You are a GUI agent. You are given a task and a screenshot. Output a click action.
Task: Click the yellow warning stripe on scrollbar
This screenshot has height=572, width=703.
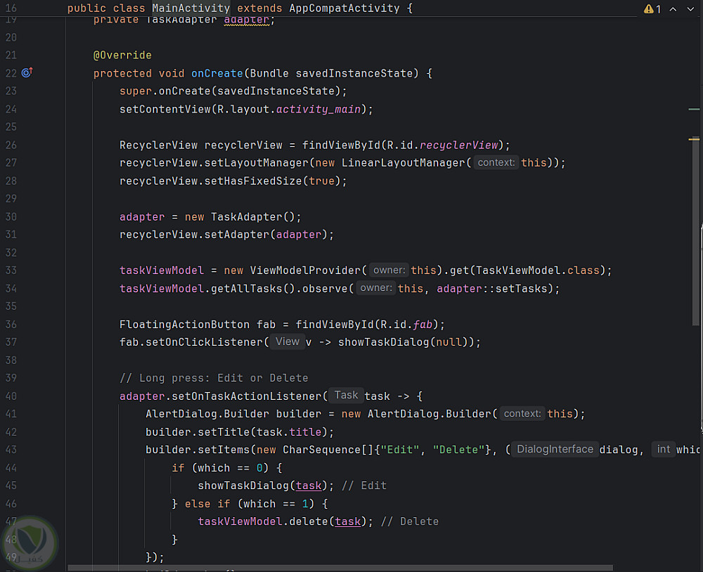694,139
